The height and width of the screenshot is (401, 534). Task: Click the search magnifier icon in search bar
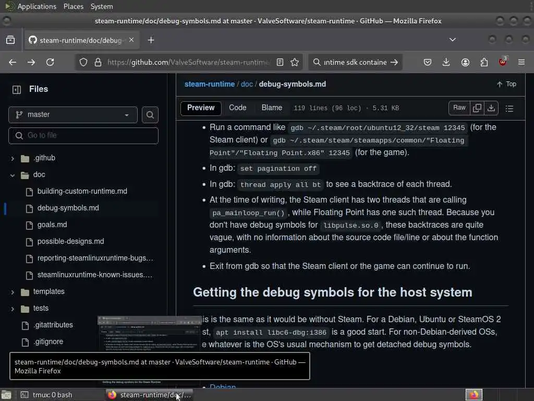point(317,62)
